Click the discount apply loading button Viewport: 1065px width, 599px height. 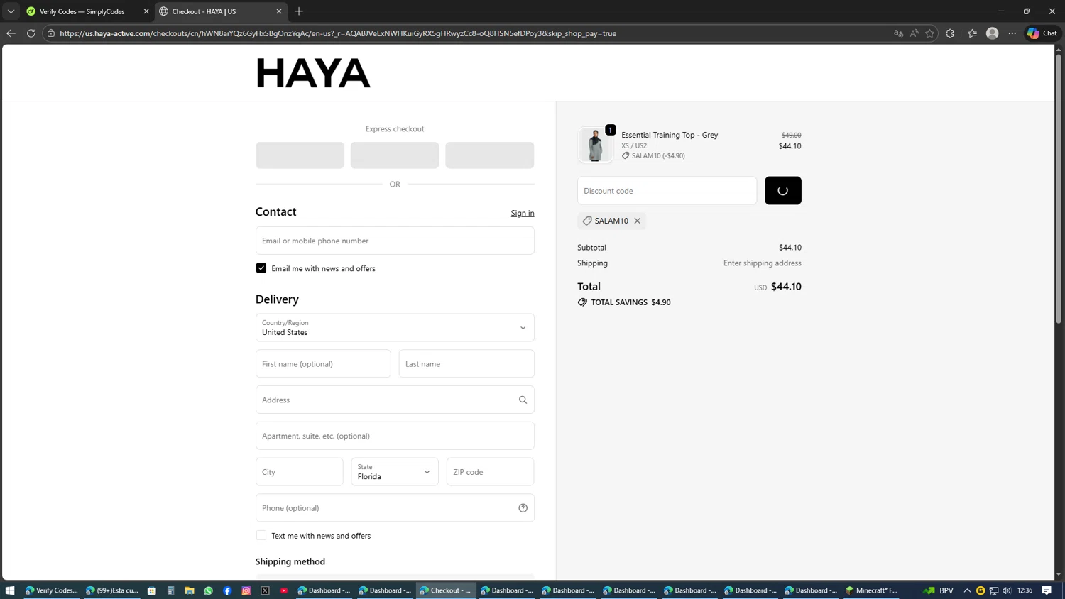coord(783,190)
